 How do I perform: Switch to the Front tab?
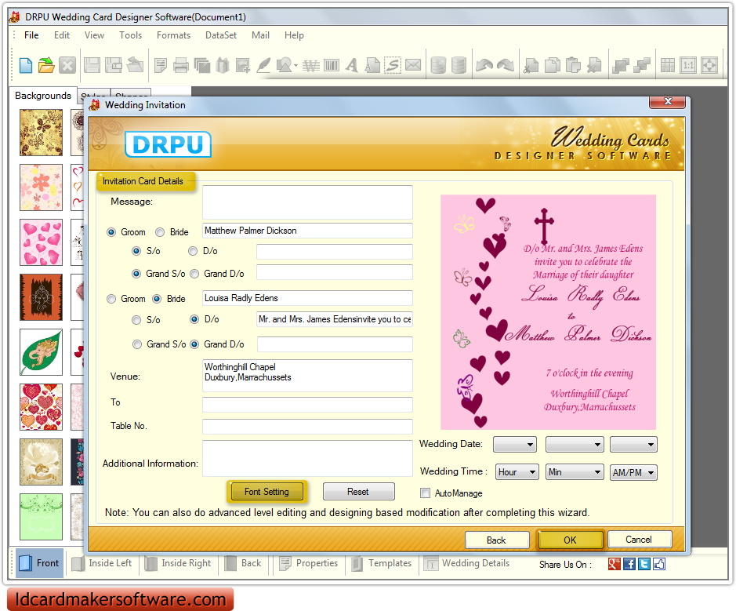[39, 562]
